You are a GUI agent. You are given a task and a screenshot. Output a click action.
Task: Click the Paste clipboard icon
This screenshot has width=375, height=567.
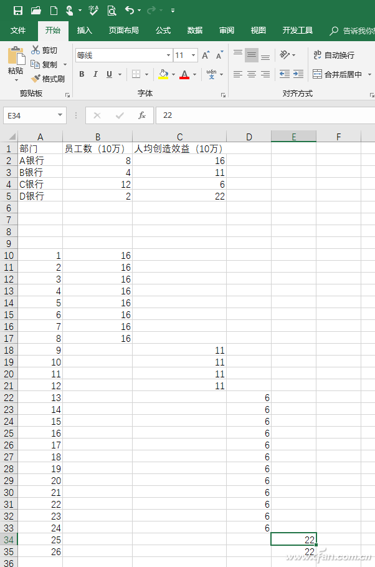pyautogui.click(x=16, y=56)
